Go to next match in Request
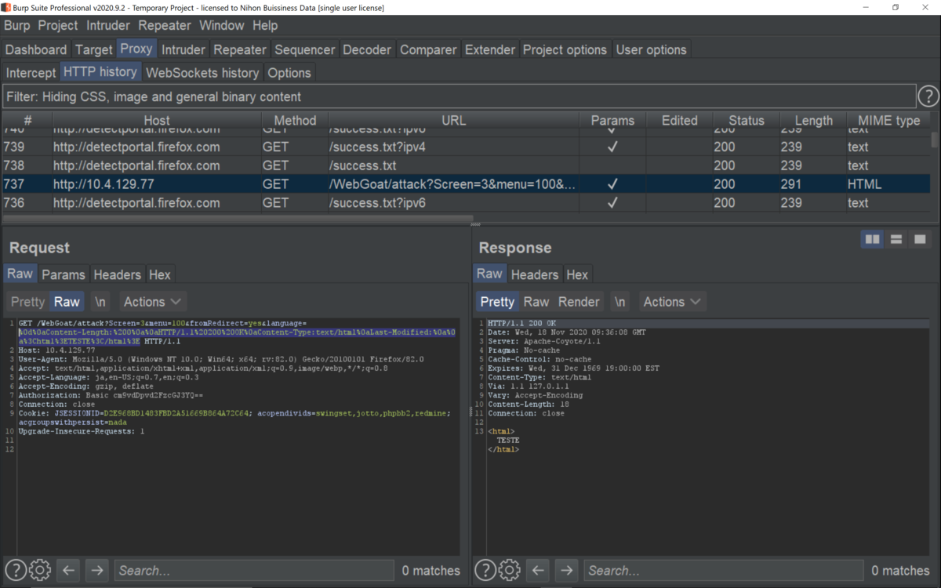The width and height of the screenshot is (941, 588). pos(97,570)
